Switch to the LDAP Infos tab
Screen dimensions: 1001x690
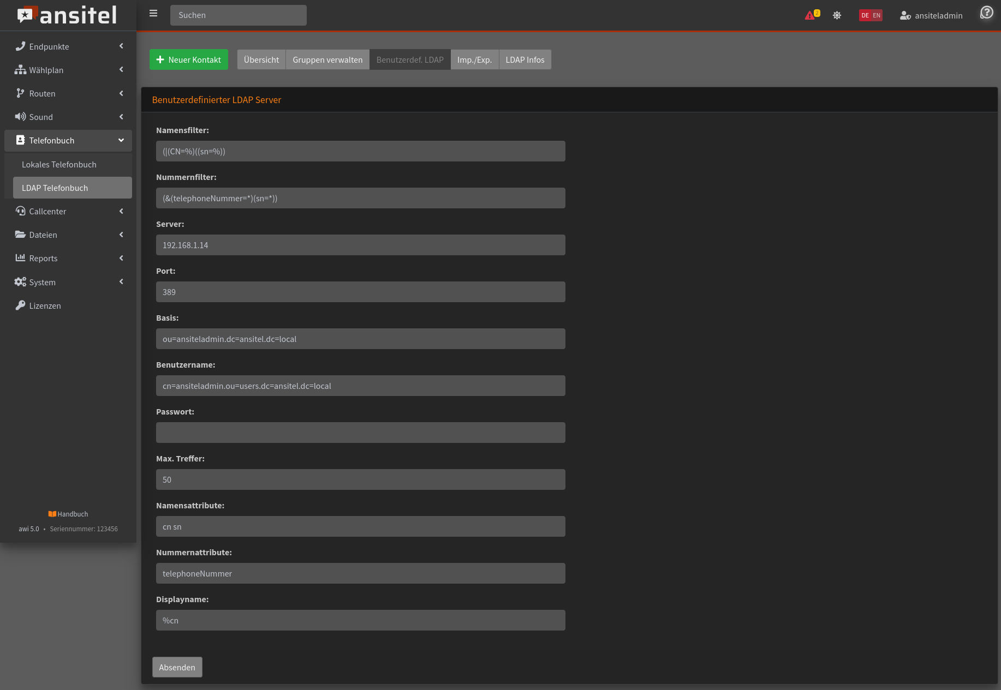[x=525, y=59]
